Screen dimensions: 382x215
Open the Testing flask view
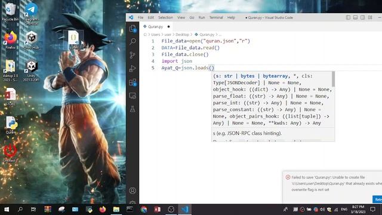click(133, 109)
